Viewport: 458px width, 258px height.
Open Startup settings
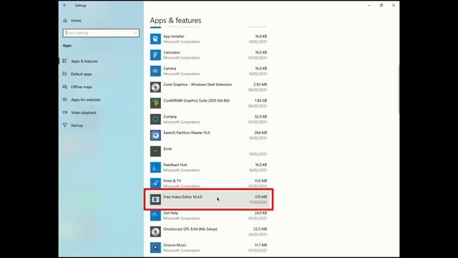pos(77,125)
